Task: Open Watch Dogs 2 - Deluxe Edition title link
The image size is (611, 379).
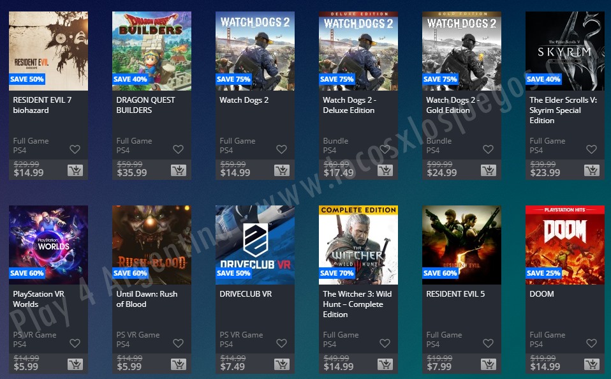Action: pos(350,105)
